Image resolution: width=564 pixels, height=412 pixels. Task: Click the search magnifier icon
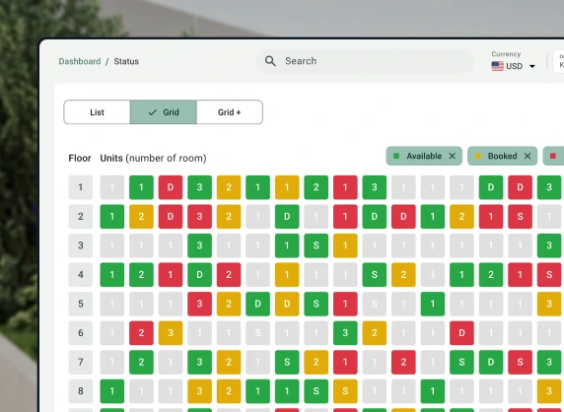coord(270,61)
